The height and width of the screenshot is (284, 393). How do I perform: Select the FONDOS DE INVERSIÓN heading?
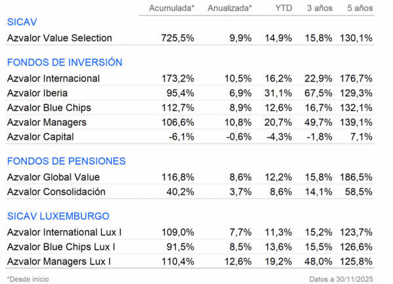click(64, 62)
